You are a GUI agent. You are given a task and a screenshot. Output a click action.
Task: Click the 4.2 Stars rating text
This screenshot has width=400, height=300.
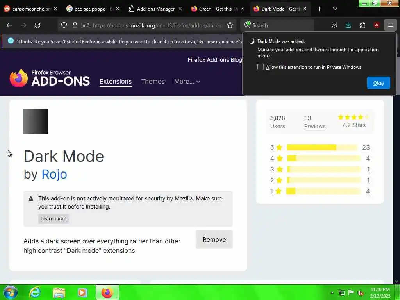pos(354,125)
